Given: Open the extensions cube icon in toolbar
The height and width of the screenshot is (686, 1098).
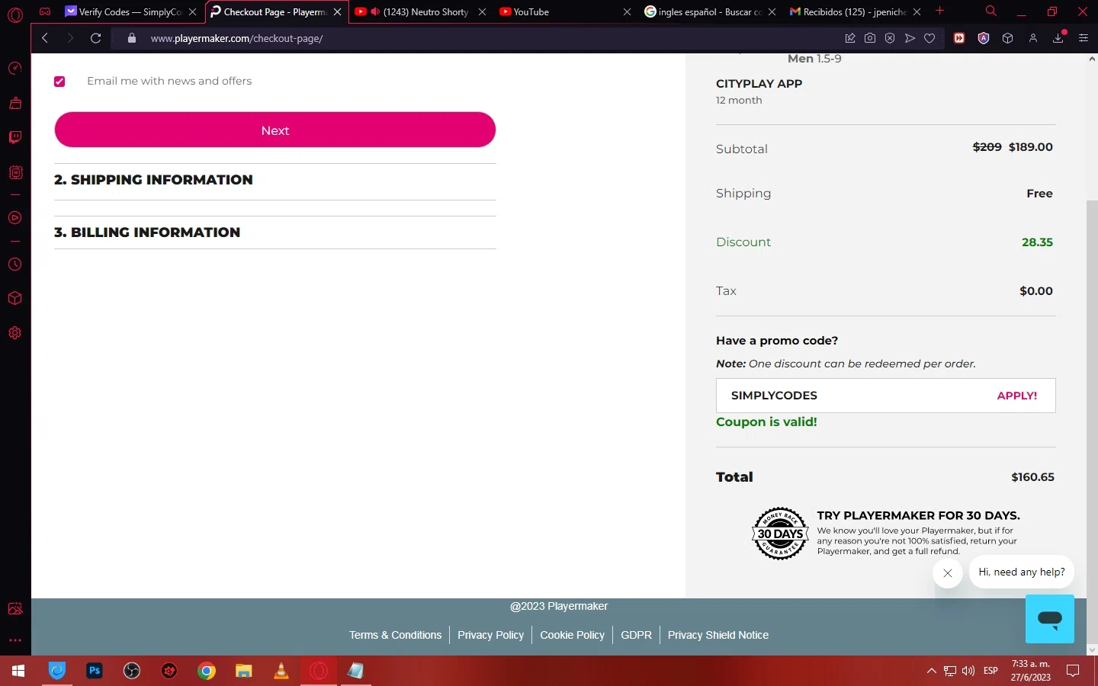Looking at the screenshot, I should click(x=1008, y=38).
